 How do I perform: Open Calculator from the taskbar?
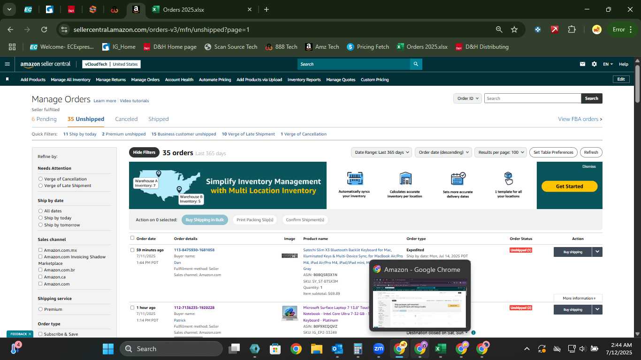(x=358, y=349)
